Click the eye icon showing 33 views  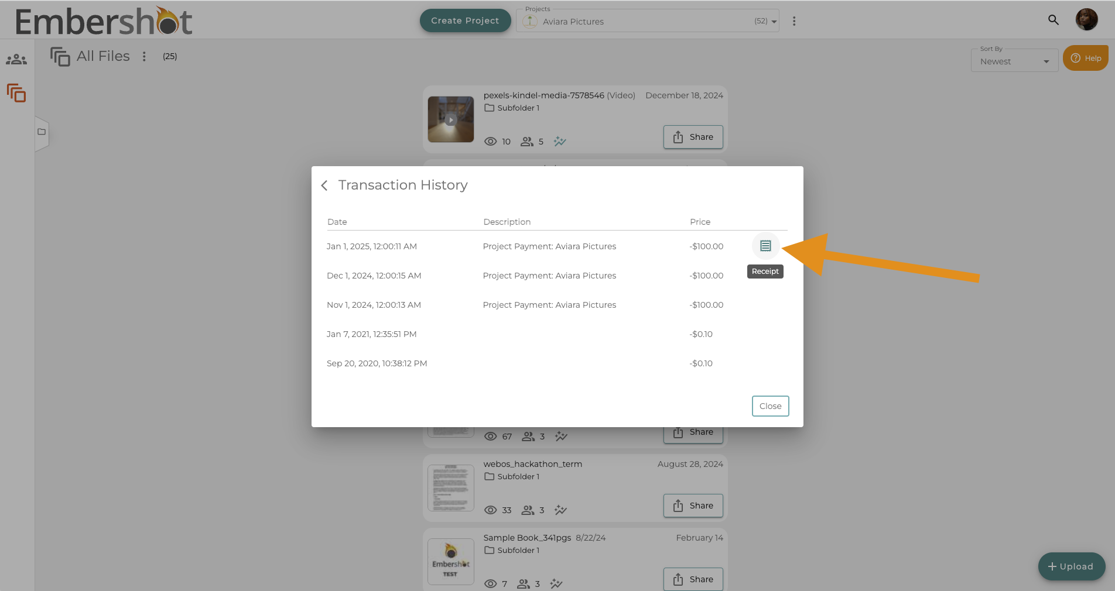pos(491,510)
